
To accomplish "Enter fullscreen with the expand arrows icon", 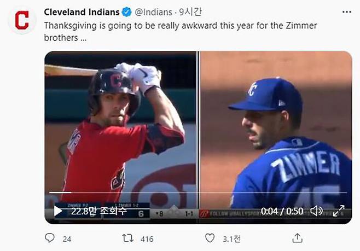I will click(x=339, y=211).
